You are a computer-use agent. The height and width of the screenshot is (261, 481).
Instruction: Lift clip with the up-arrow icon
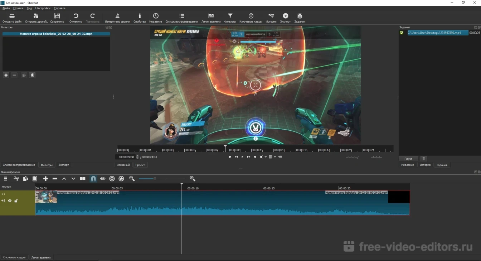[64, 179]
